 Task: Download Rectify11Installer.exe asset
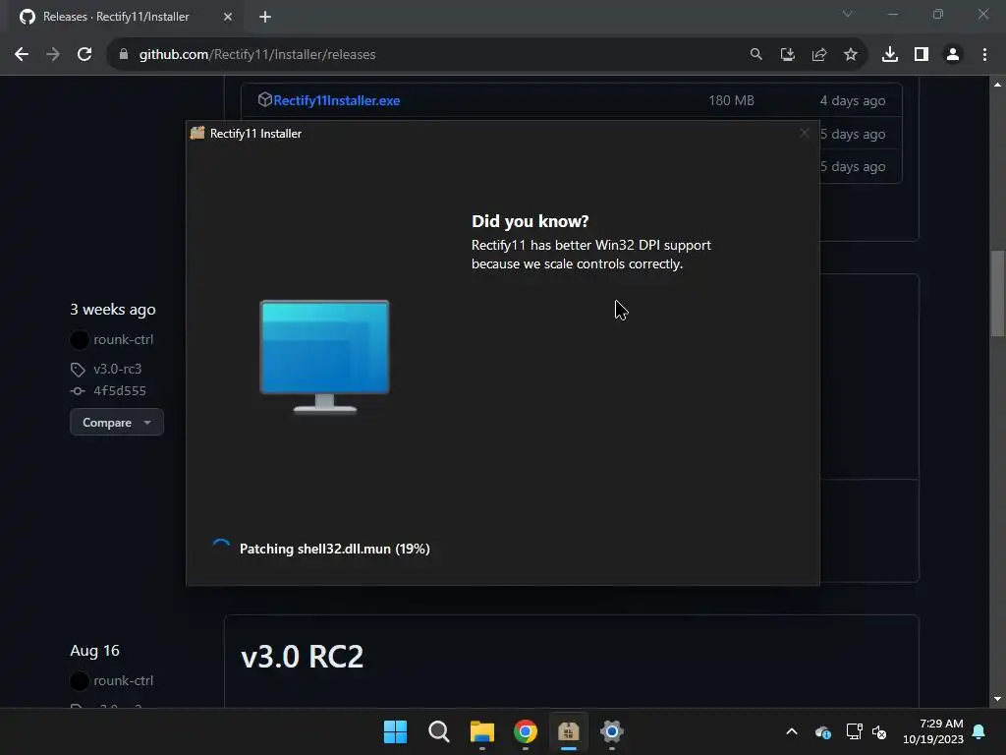[x=336, y=100]
